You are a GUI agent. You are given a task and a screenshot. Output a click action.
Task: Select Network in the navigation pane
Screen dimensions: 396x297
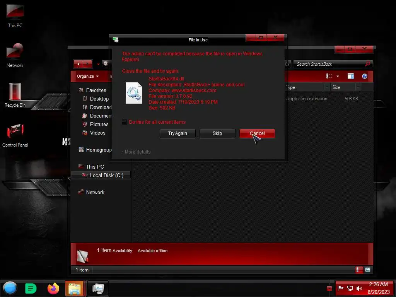tap(95, 192)
